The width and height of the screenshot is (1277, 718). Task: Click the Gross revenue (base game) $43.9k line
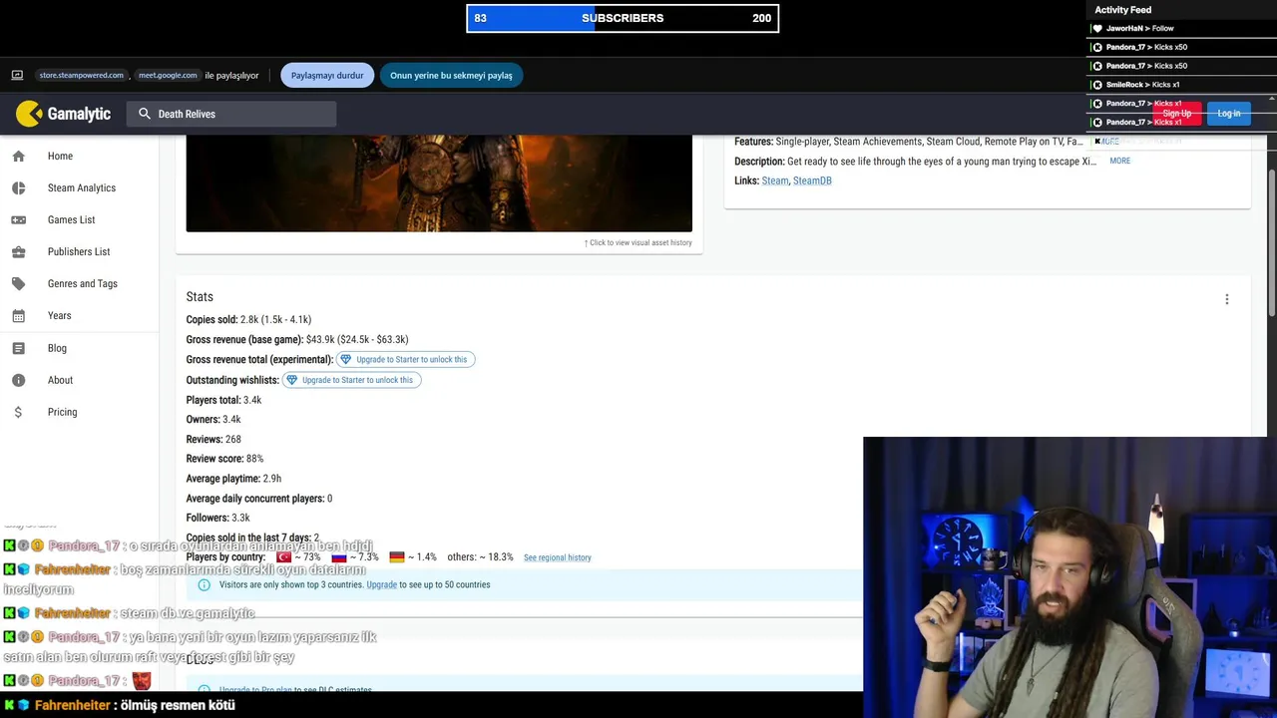click(x=297, y=339)
